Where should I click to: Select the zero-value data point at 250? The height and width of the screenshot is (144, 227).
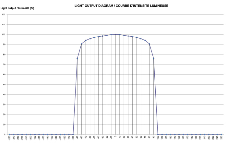pos(221,135)
